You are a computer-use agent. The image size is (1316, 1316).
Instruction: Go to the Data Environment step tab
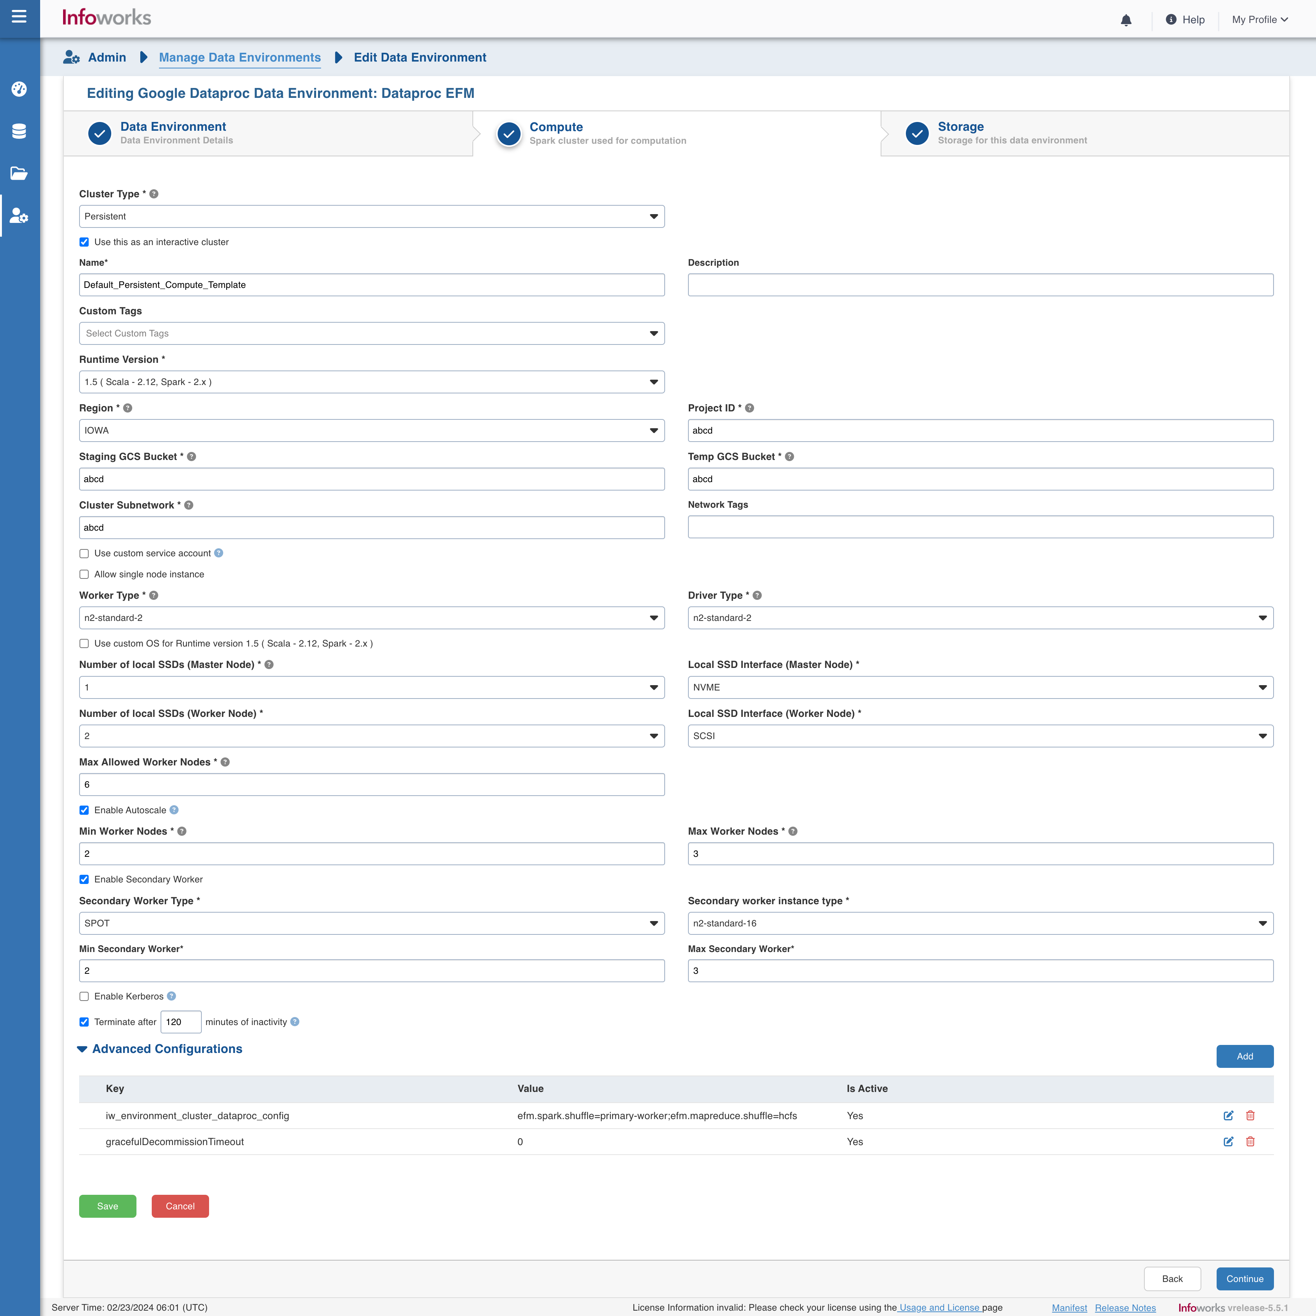coord(268,133)
